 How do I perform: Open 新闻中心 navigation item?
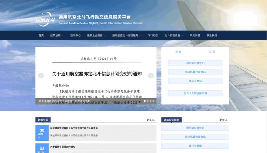coord(75,36)
